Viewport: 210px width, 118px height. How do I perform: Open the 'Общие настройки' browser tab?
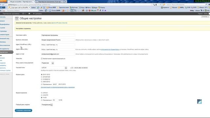21,2
